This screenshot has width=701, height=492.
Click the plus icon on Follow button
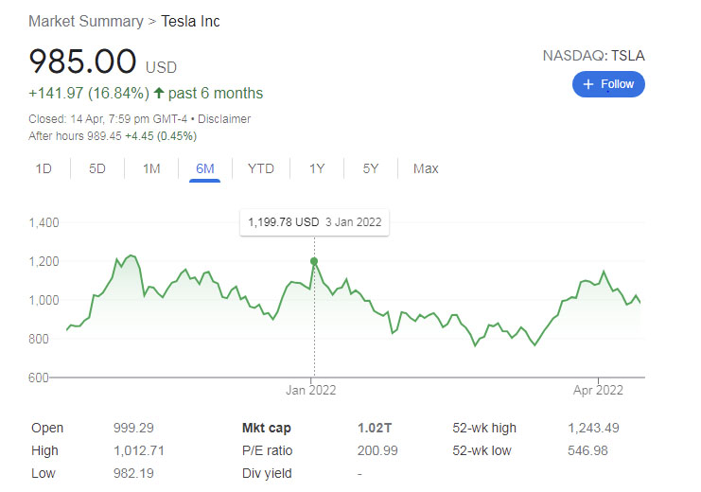587,84
